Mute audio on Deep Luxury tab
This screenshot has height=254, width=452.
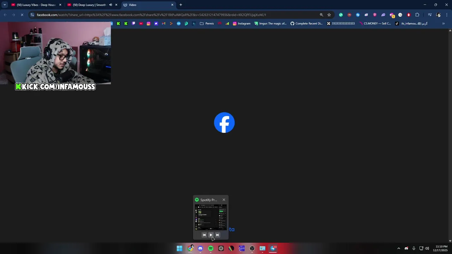(111, 5)
